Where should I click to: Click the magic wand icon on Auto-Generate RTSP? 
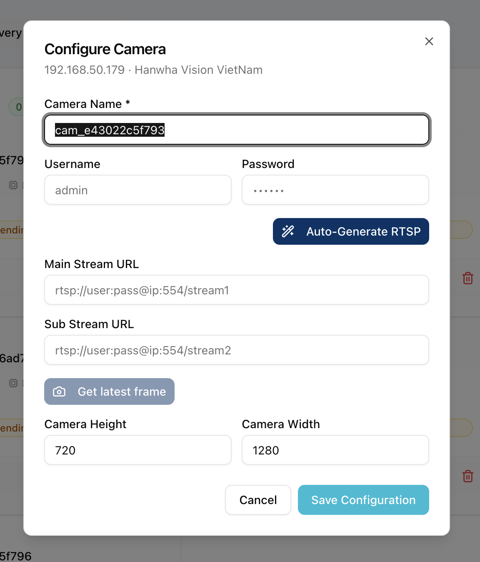288,231
